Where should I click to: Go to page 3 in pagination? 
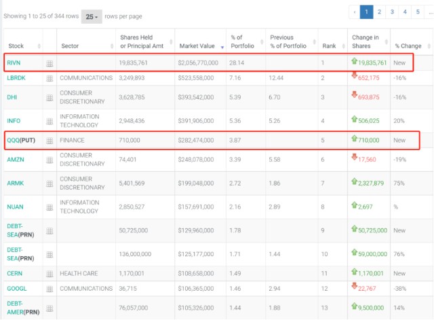(x=392, y=12)
